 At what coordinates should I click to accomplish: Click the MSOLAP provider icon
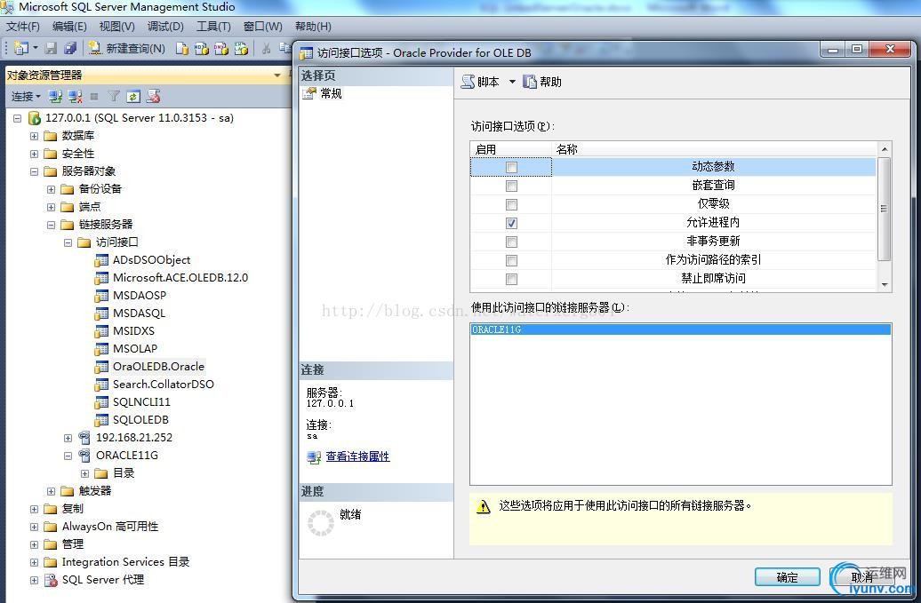(x=101, y=349)
